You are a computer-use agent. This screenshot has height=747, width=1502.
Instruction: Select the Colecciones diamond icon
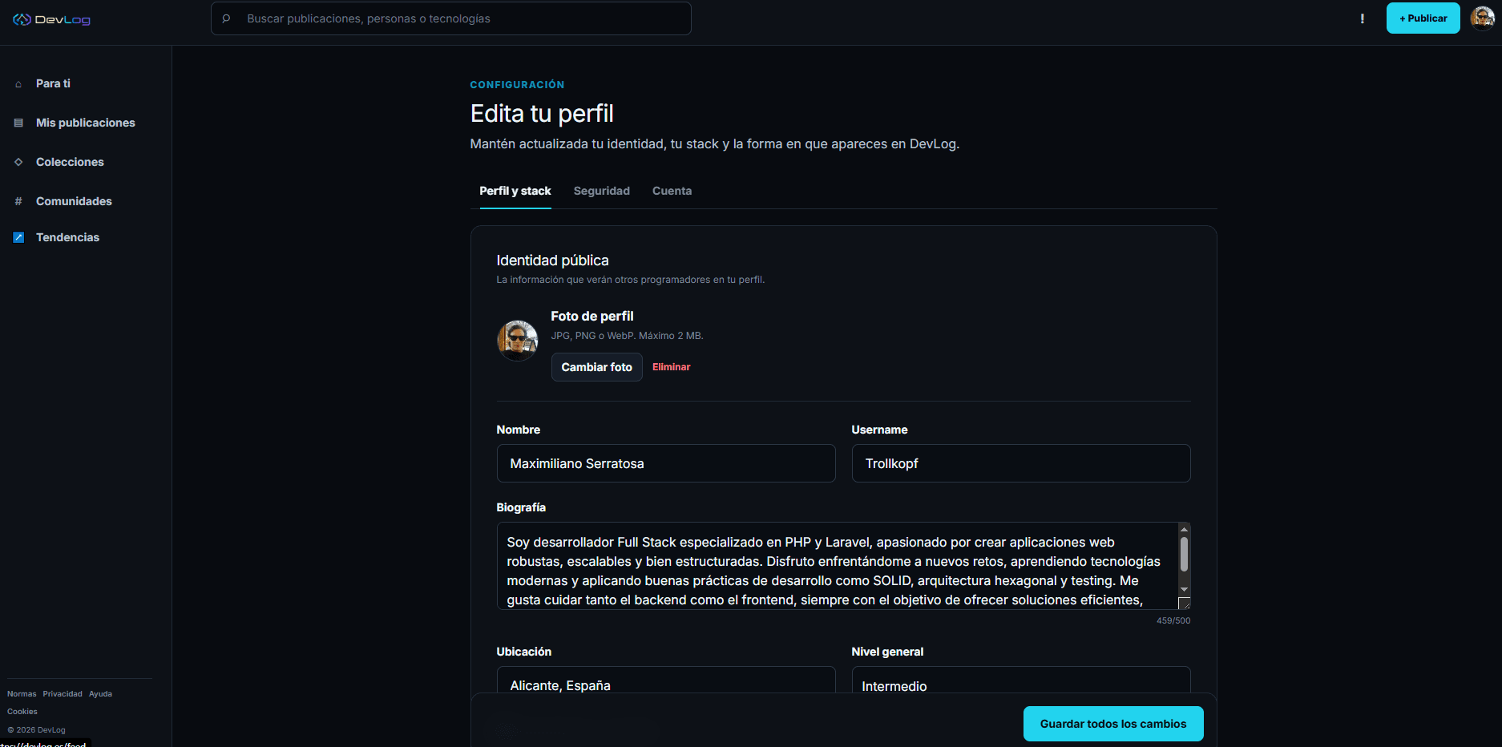pos(18,162)
